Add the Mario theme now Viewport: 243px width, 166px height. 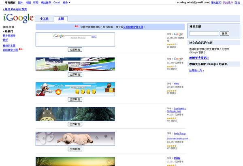coord(75,99)
